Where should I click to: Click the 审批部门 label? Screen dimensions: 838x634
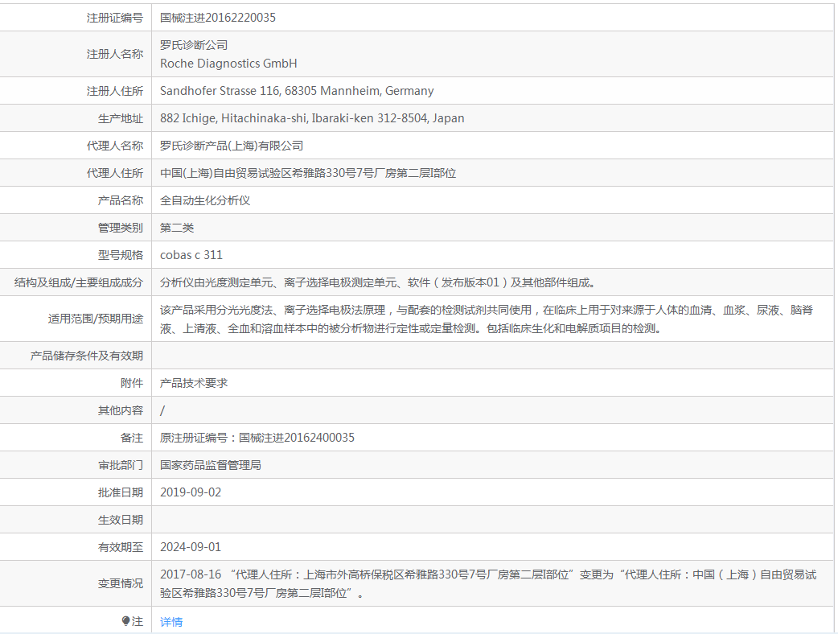click(x=121, y=465)
